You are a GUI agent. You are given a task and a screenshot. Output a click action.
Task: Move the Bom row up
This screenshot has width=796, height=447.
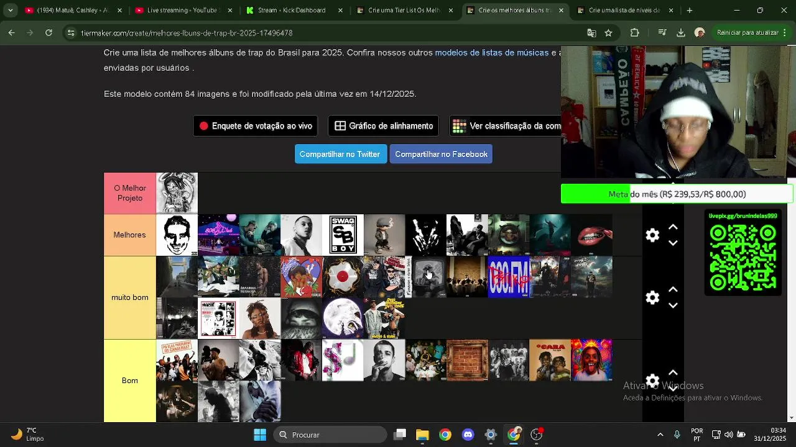[673, 372]
